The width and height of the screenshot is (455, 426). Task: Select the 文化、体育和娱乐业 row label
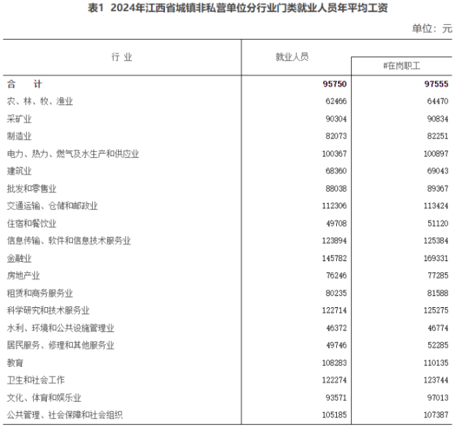click(44, 397)
